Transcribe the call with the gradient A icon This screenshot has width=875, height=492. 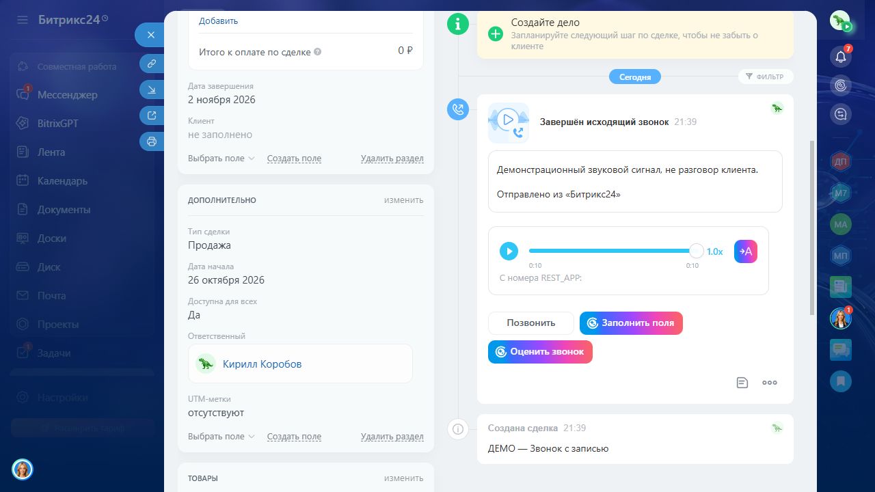[x=746, y=251]
